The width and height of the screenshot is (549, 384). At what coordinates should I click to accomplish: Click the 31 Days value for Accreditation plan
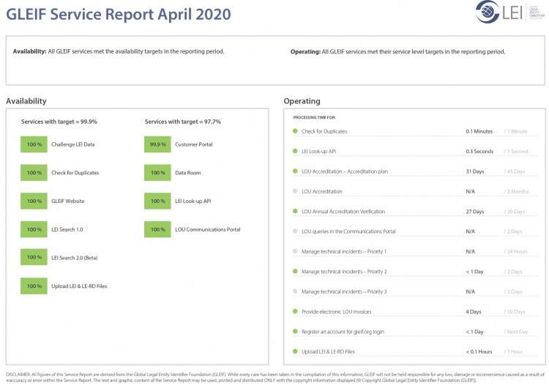pyautogui.click(x=474, y=171)
